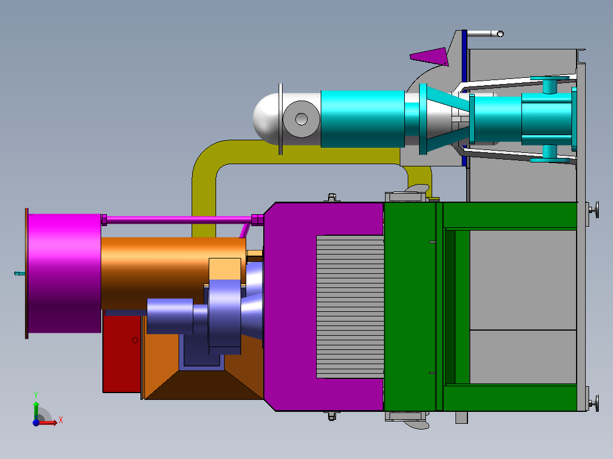Click the "Y" triad label
Screen dimensions: 613x459
[36, 395]
